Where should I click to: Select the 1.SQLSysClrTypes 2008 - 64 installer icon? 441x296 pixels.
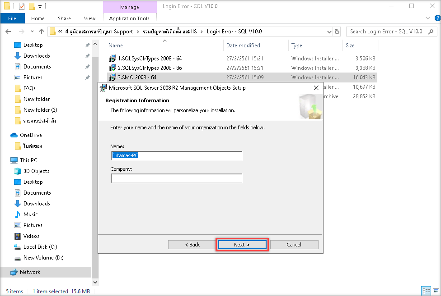[x=113, y=59]
